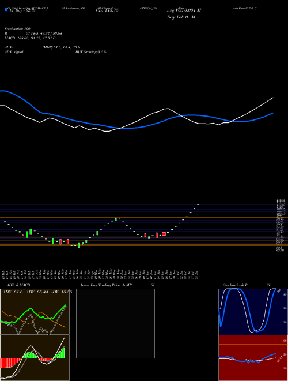This screenshot has width=288, height=381.
Task: Click the 'BUY Growing @ 5%' signal text
Action: [x=90, y=52]
